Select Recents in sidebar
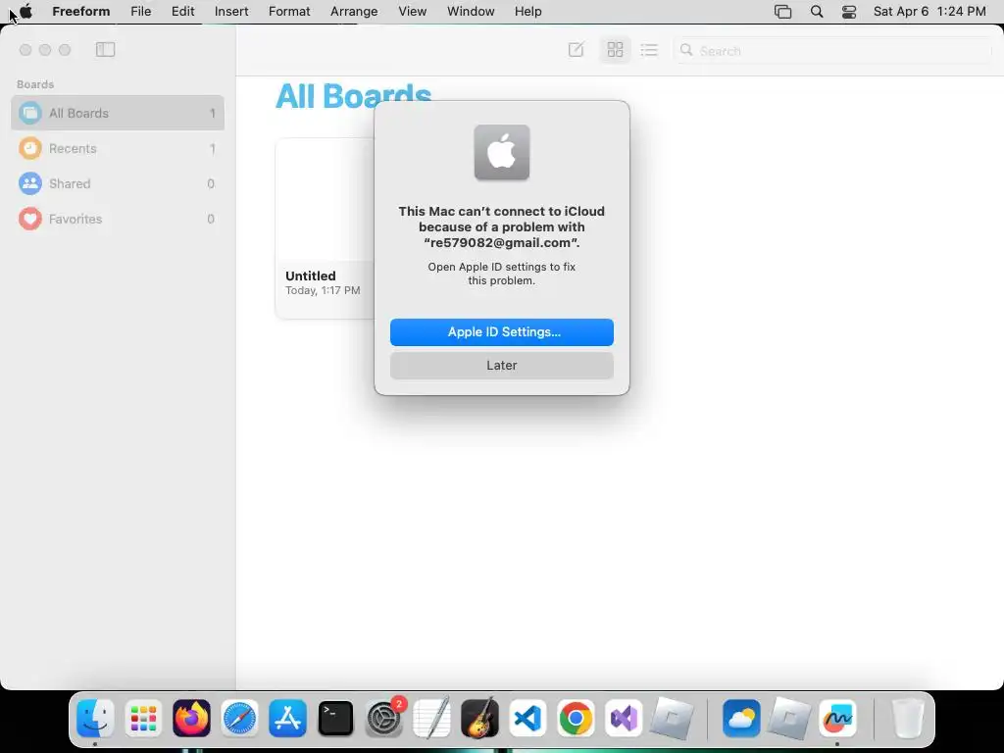Image resolution: width=1004 pixels, height=753 pixels. point(118,149)
